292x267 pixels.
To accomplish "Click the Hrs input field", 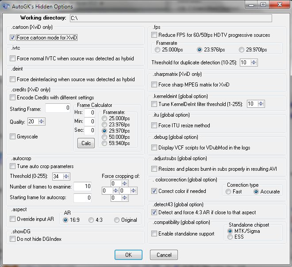I will [x=90, y=113].
